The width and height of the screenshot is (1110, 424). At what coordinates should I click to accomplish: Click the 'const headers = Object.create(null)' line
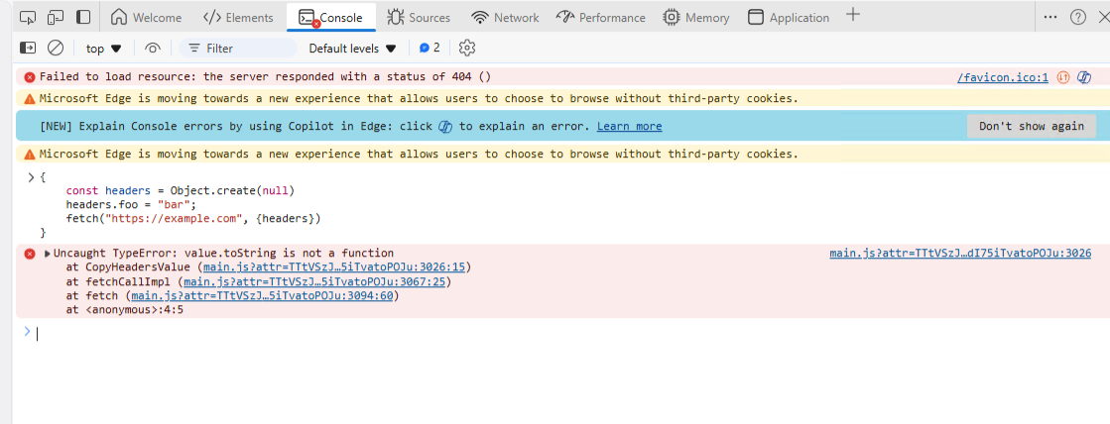click(180, 191)
